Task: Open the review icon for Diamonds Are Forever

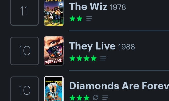Action: click(105, 98)
